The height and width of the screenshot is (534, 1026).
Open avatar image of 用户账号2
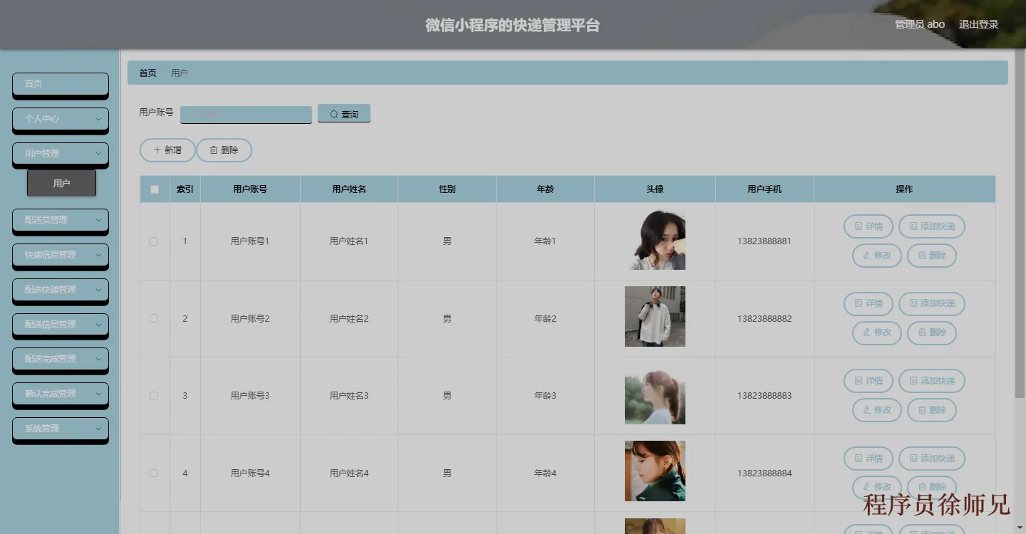655,317
